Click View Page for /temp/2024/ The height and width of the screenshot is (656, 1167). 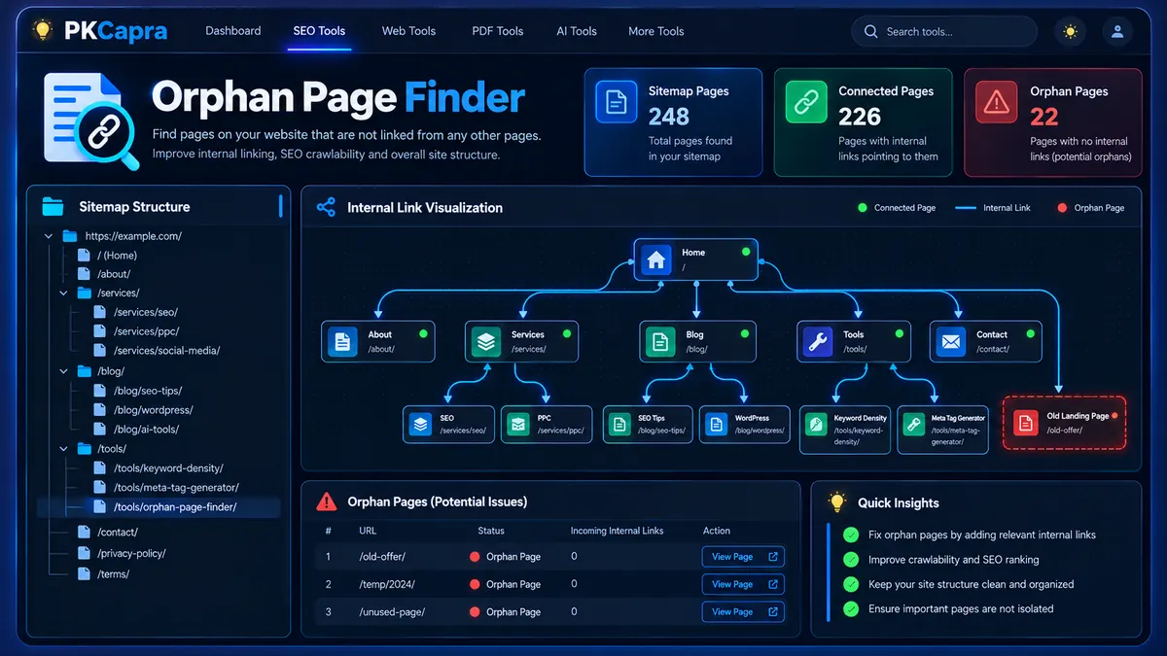point(743,584)
